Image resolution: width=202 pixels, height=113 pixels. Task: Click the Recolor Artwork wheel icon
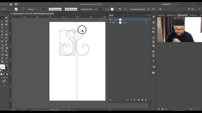[120, 9]
